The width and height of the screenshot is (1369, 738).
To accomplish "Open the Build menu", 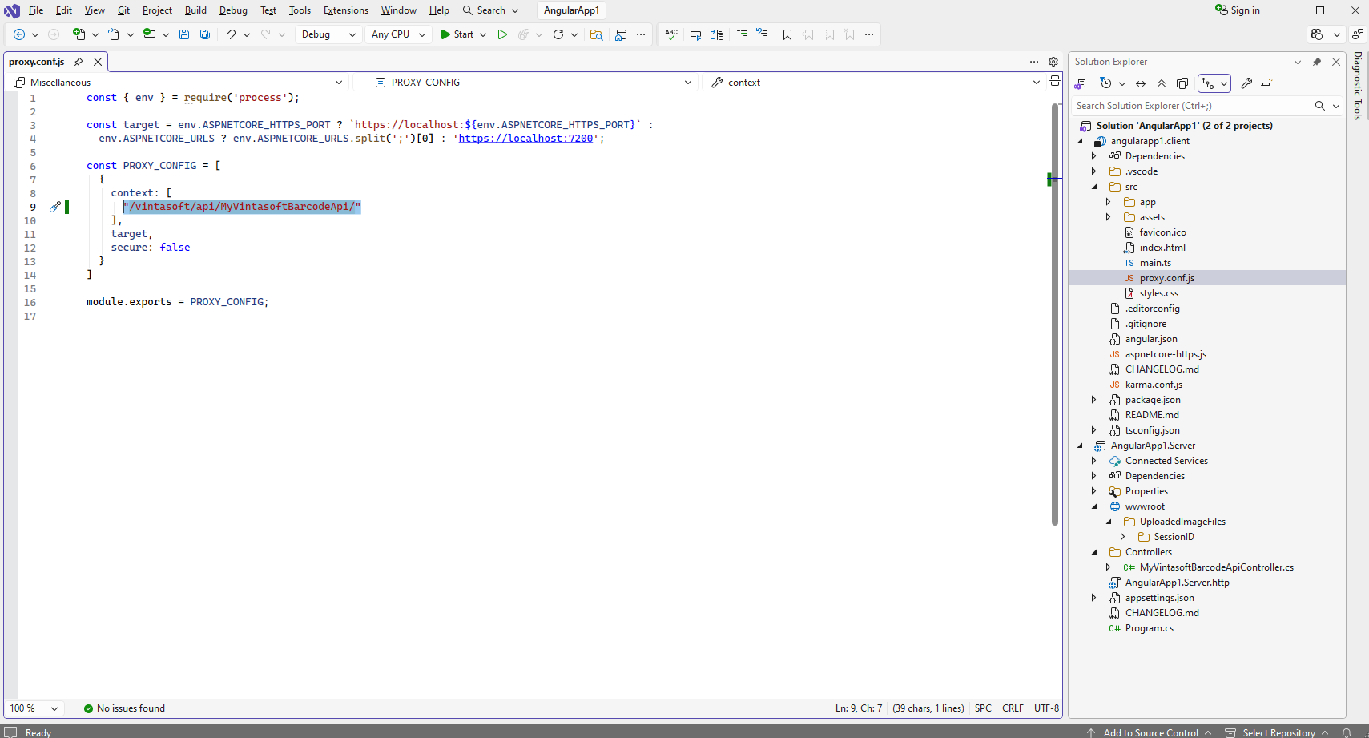I will coord(195,10).
